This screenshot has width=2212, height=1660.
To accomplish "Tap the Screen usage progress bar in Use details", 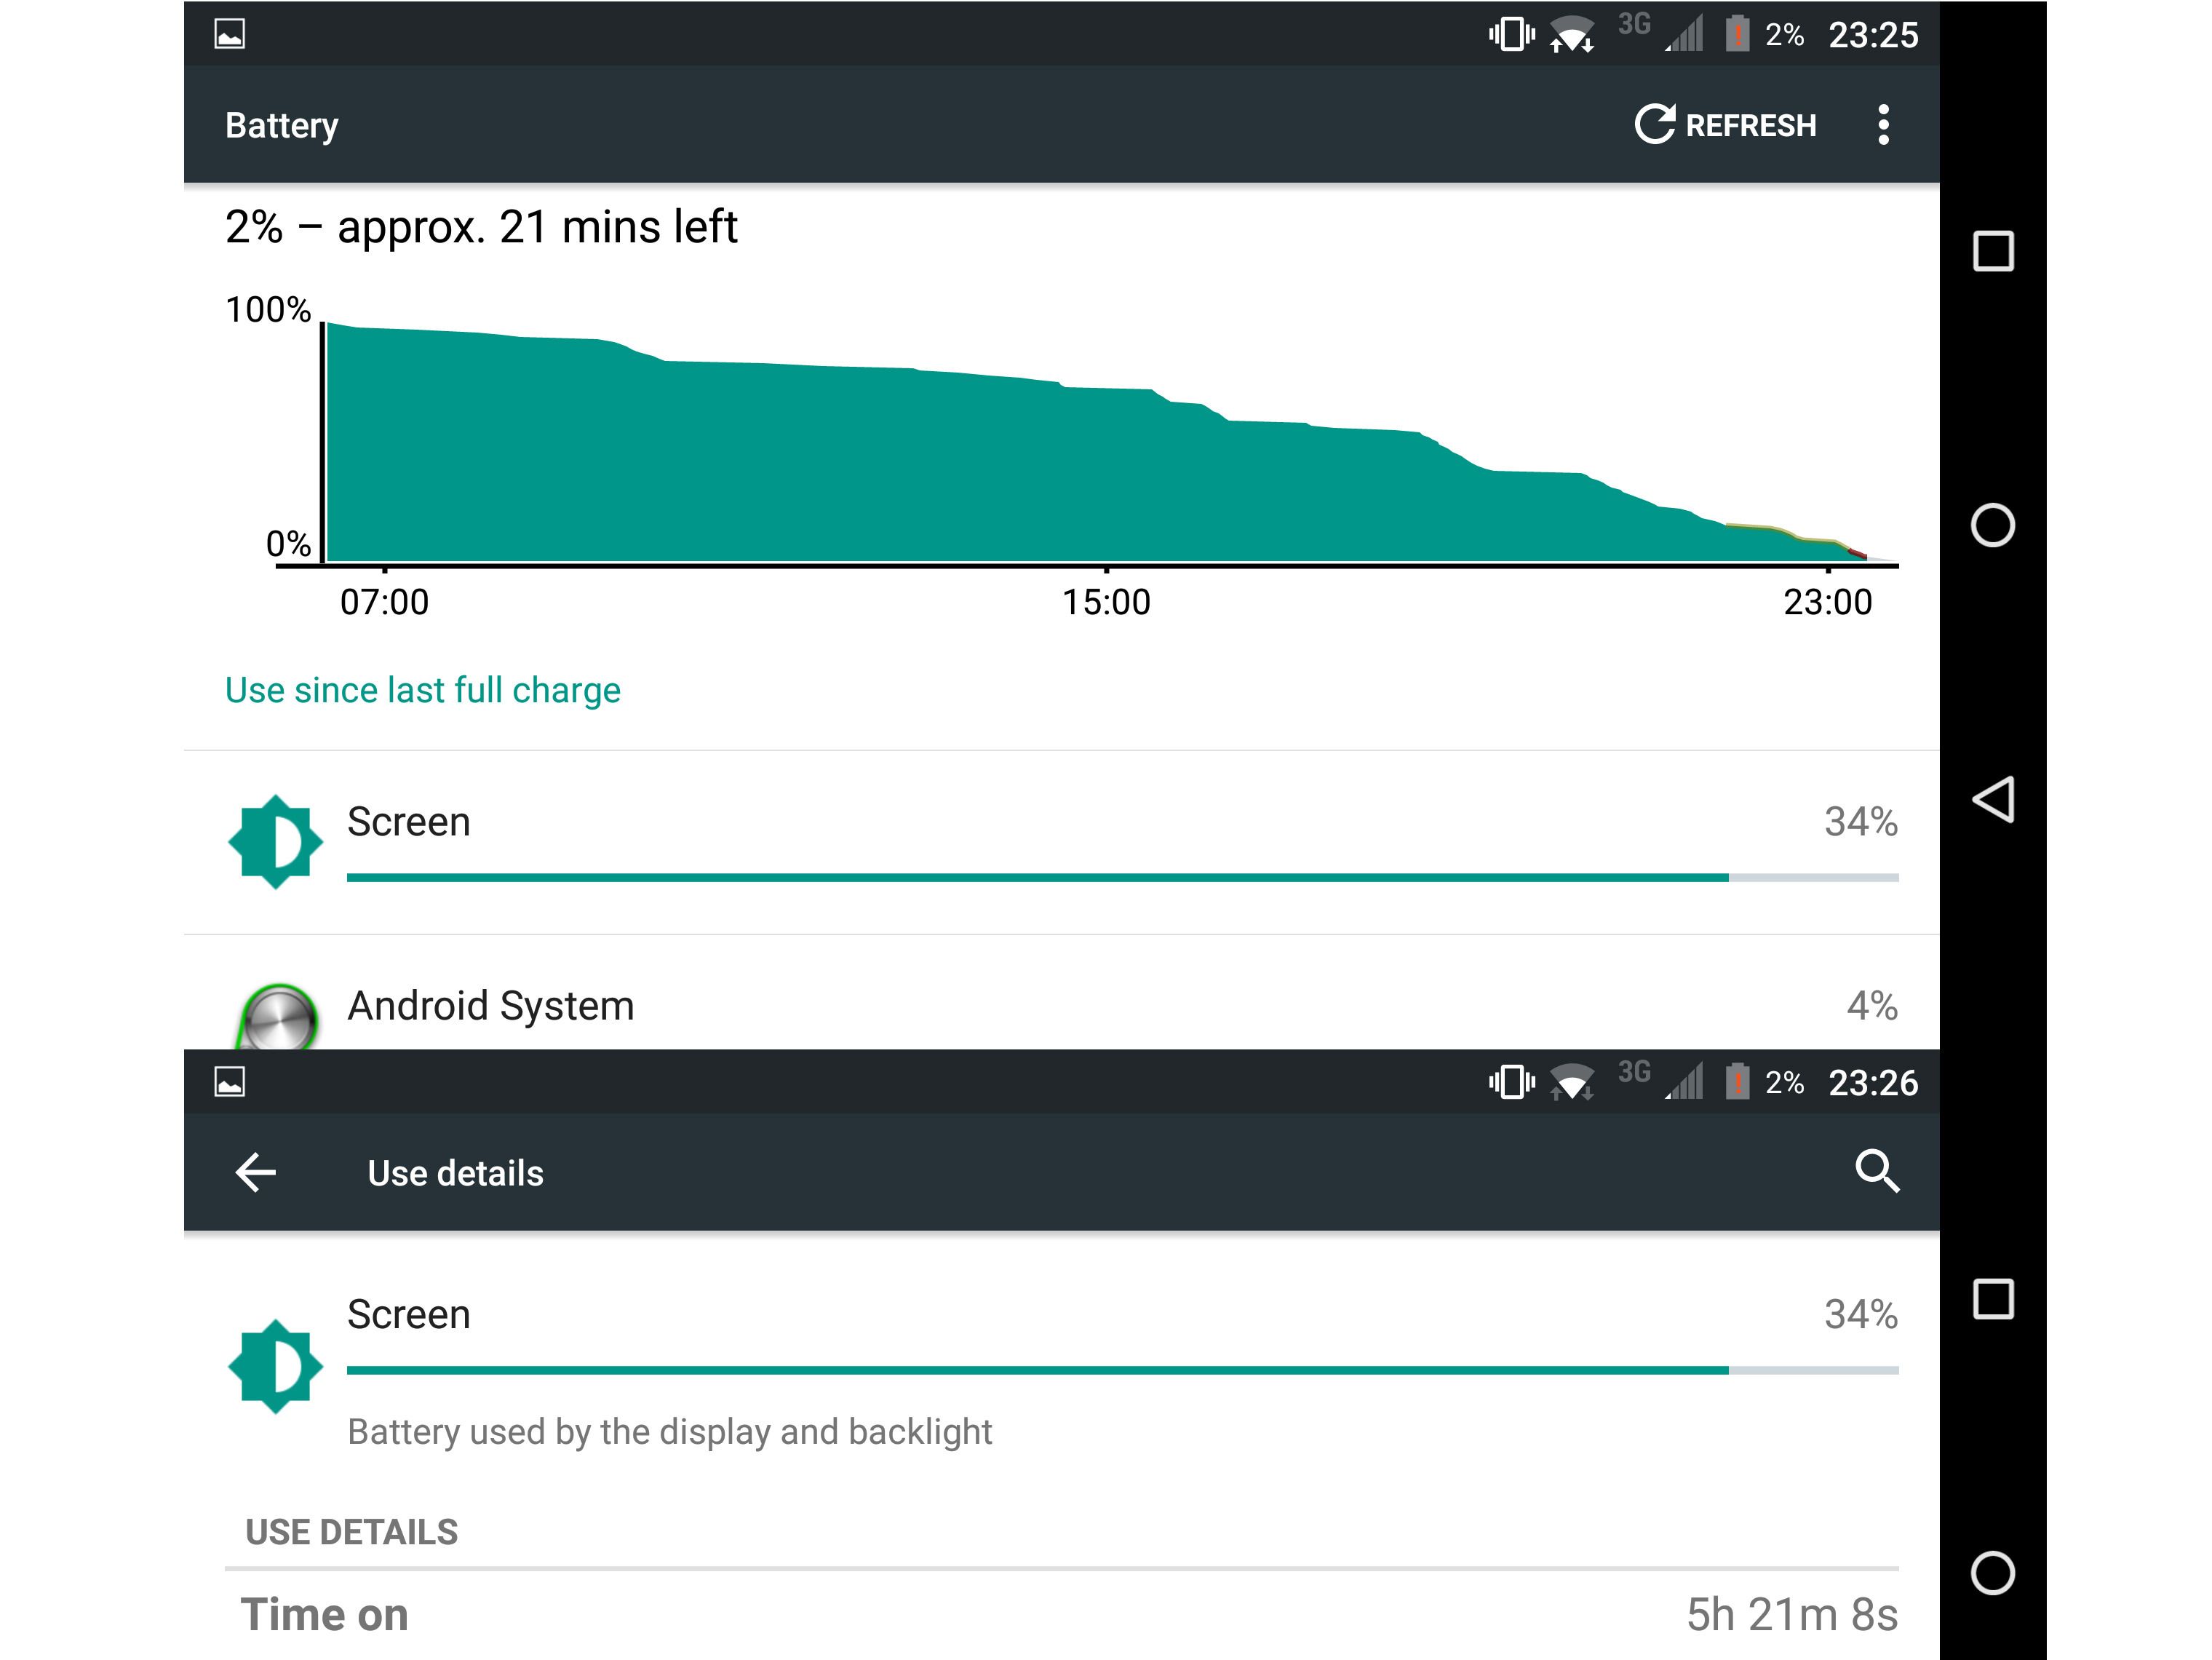I will tap(1122, 1370).
